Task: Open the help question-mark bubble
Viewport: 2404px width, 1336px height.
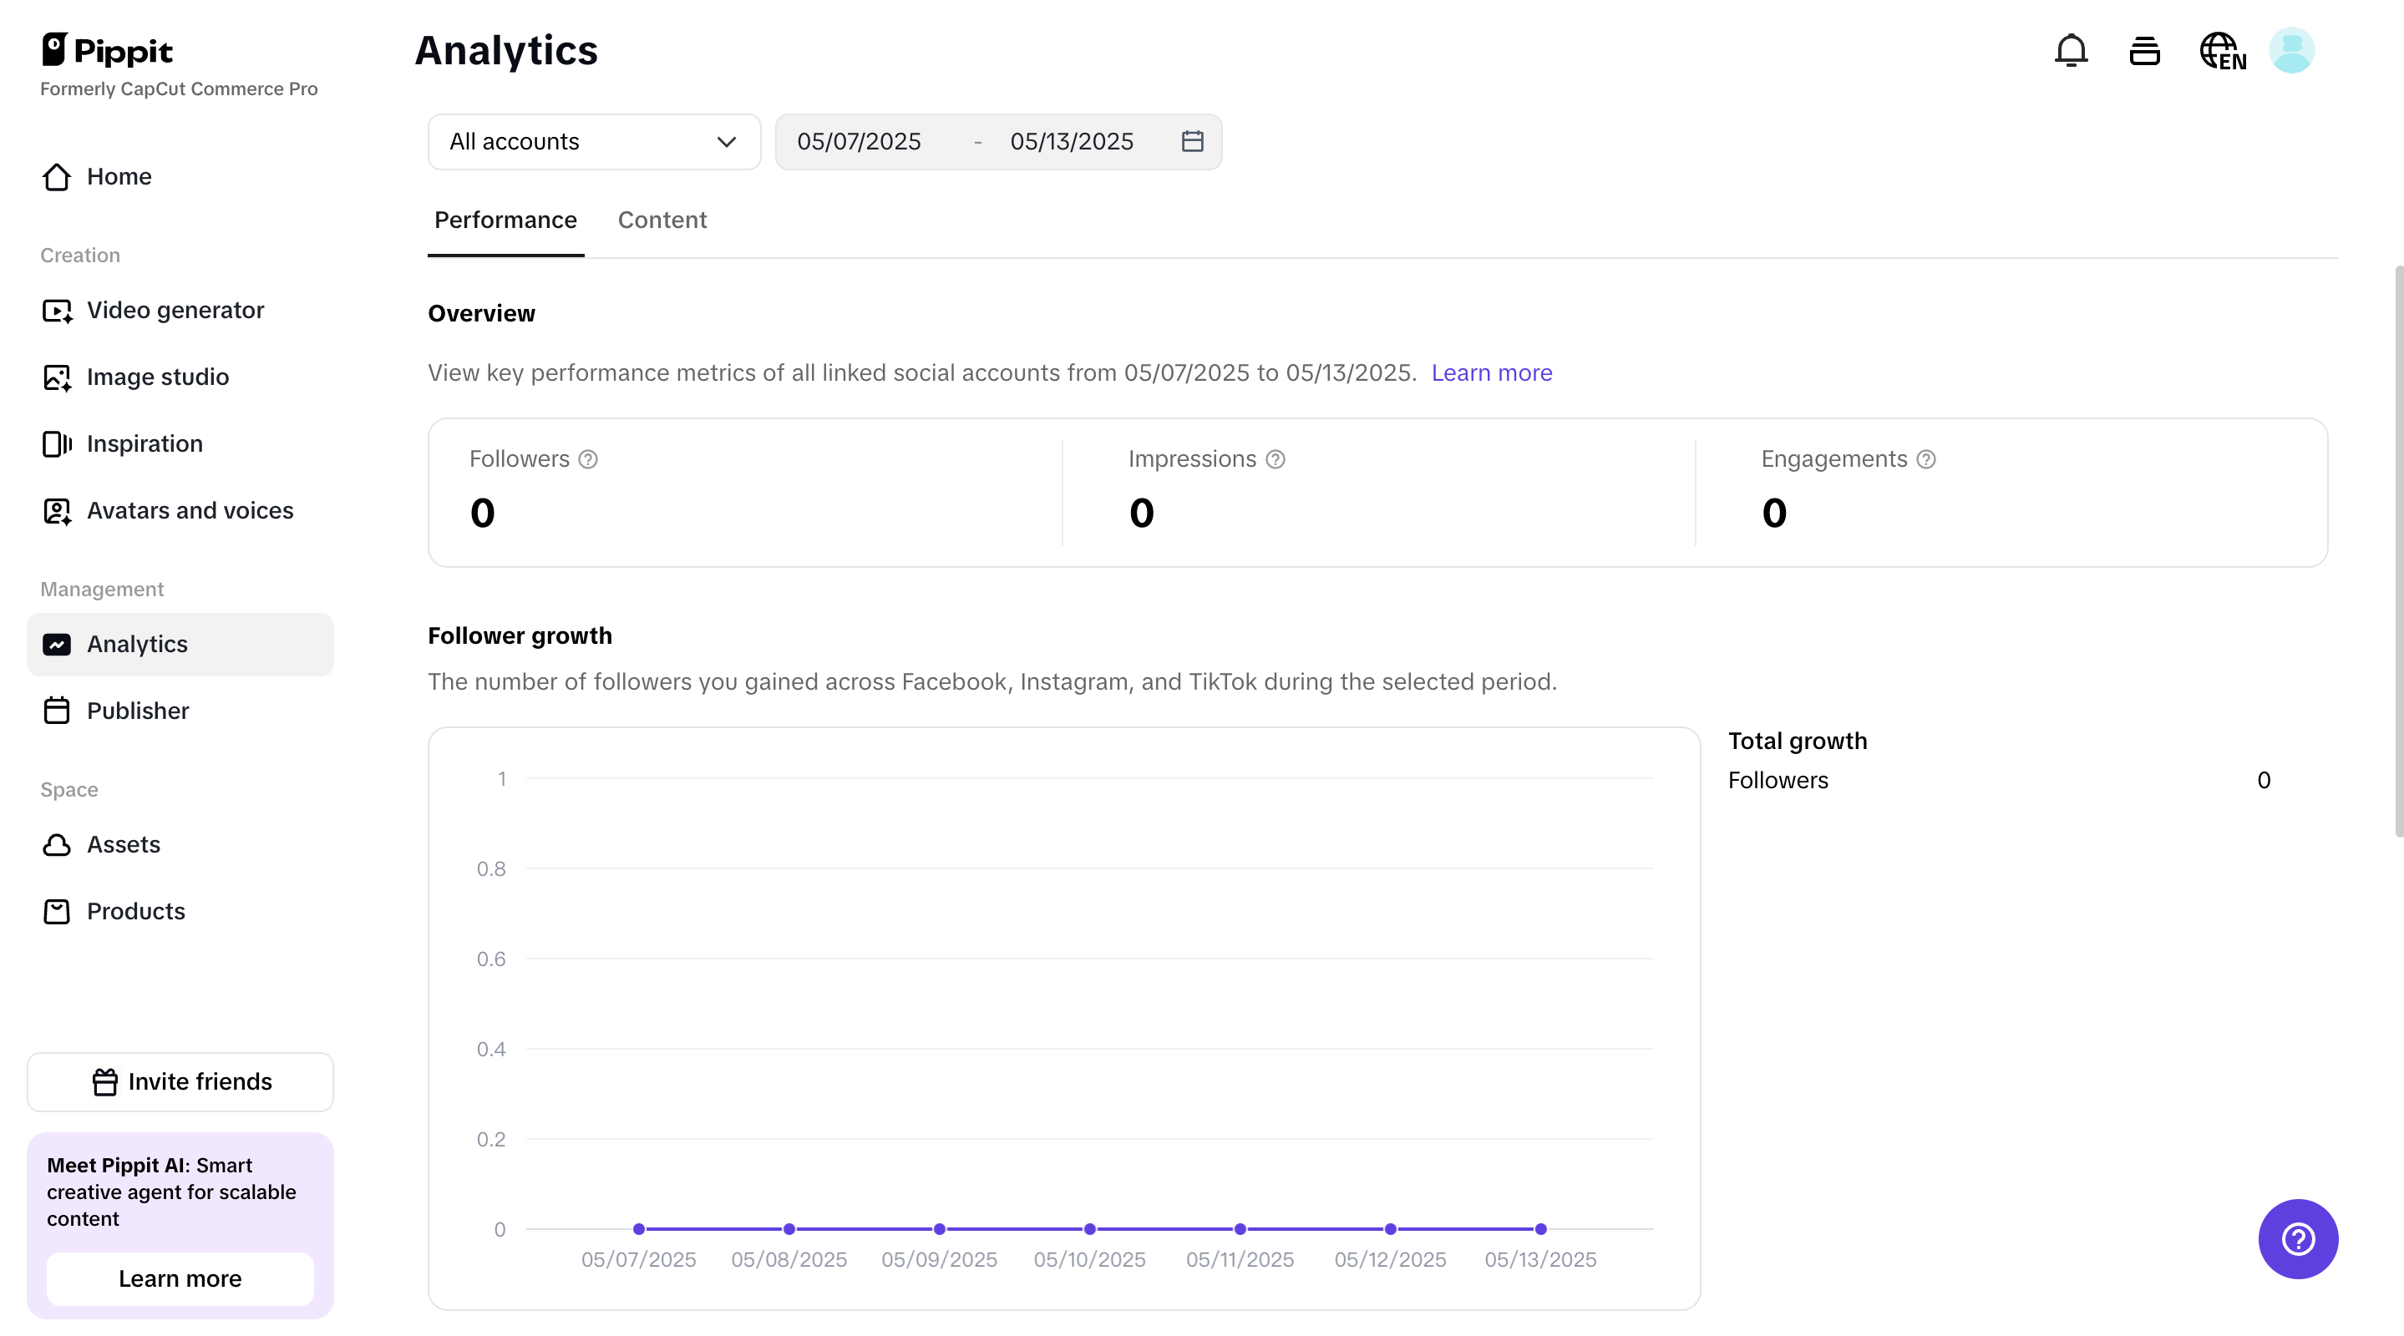Action: coord(2298,1239)
